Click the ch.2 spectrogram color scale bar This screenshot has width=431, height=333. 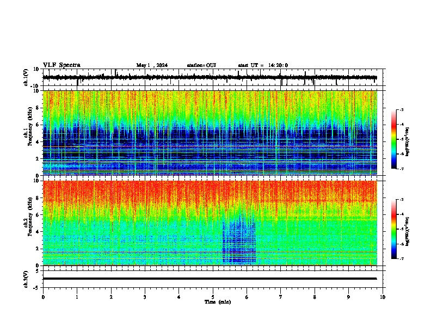(x=393, y=229)
